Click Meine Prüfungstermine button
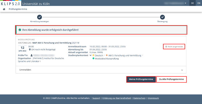202x104 pixels. tap(141, 79)
